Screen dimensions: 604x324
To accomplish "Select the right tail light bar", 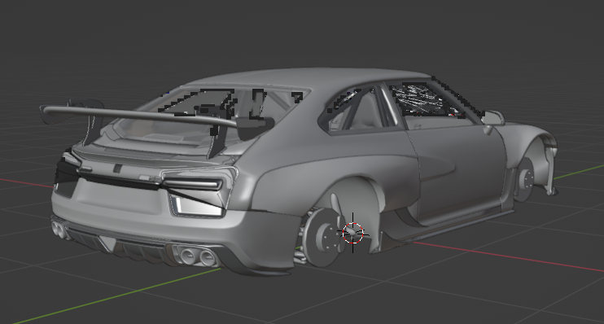I will [193, 185].
